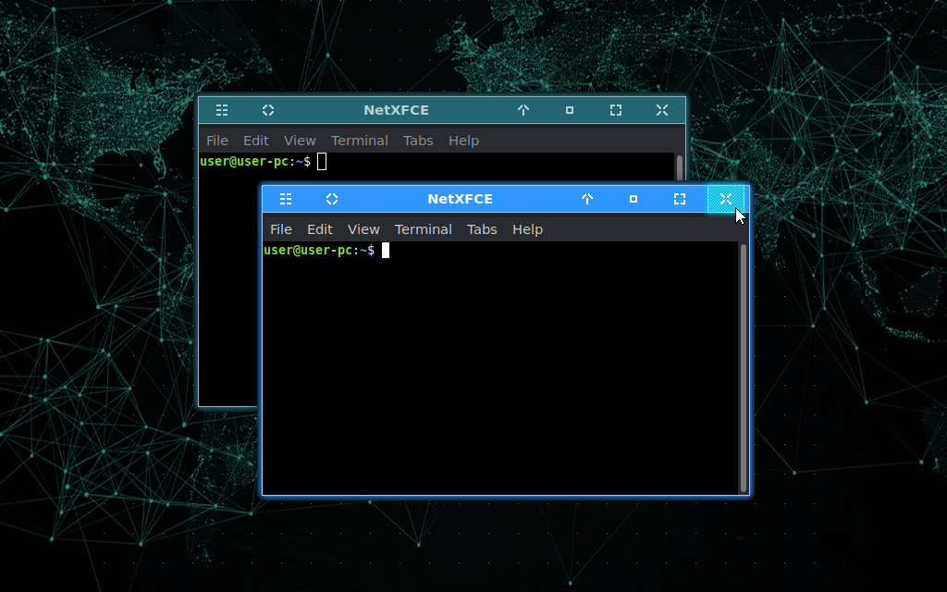Shade back NetXFCE window with up-arrow icon
Viewport: 947px width, 592px height.
point(523,110)
